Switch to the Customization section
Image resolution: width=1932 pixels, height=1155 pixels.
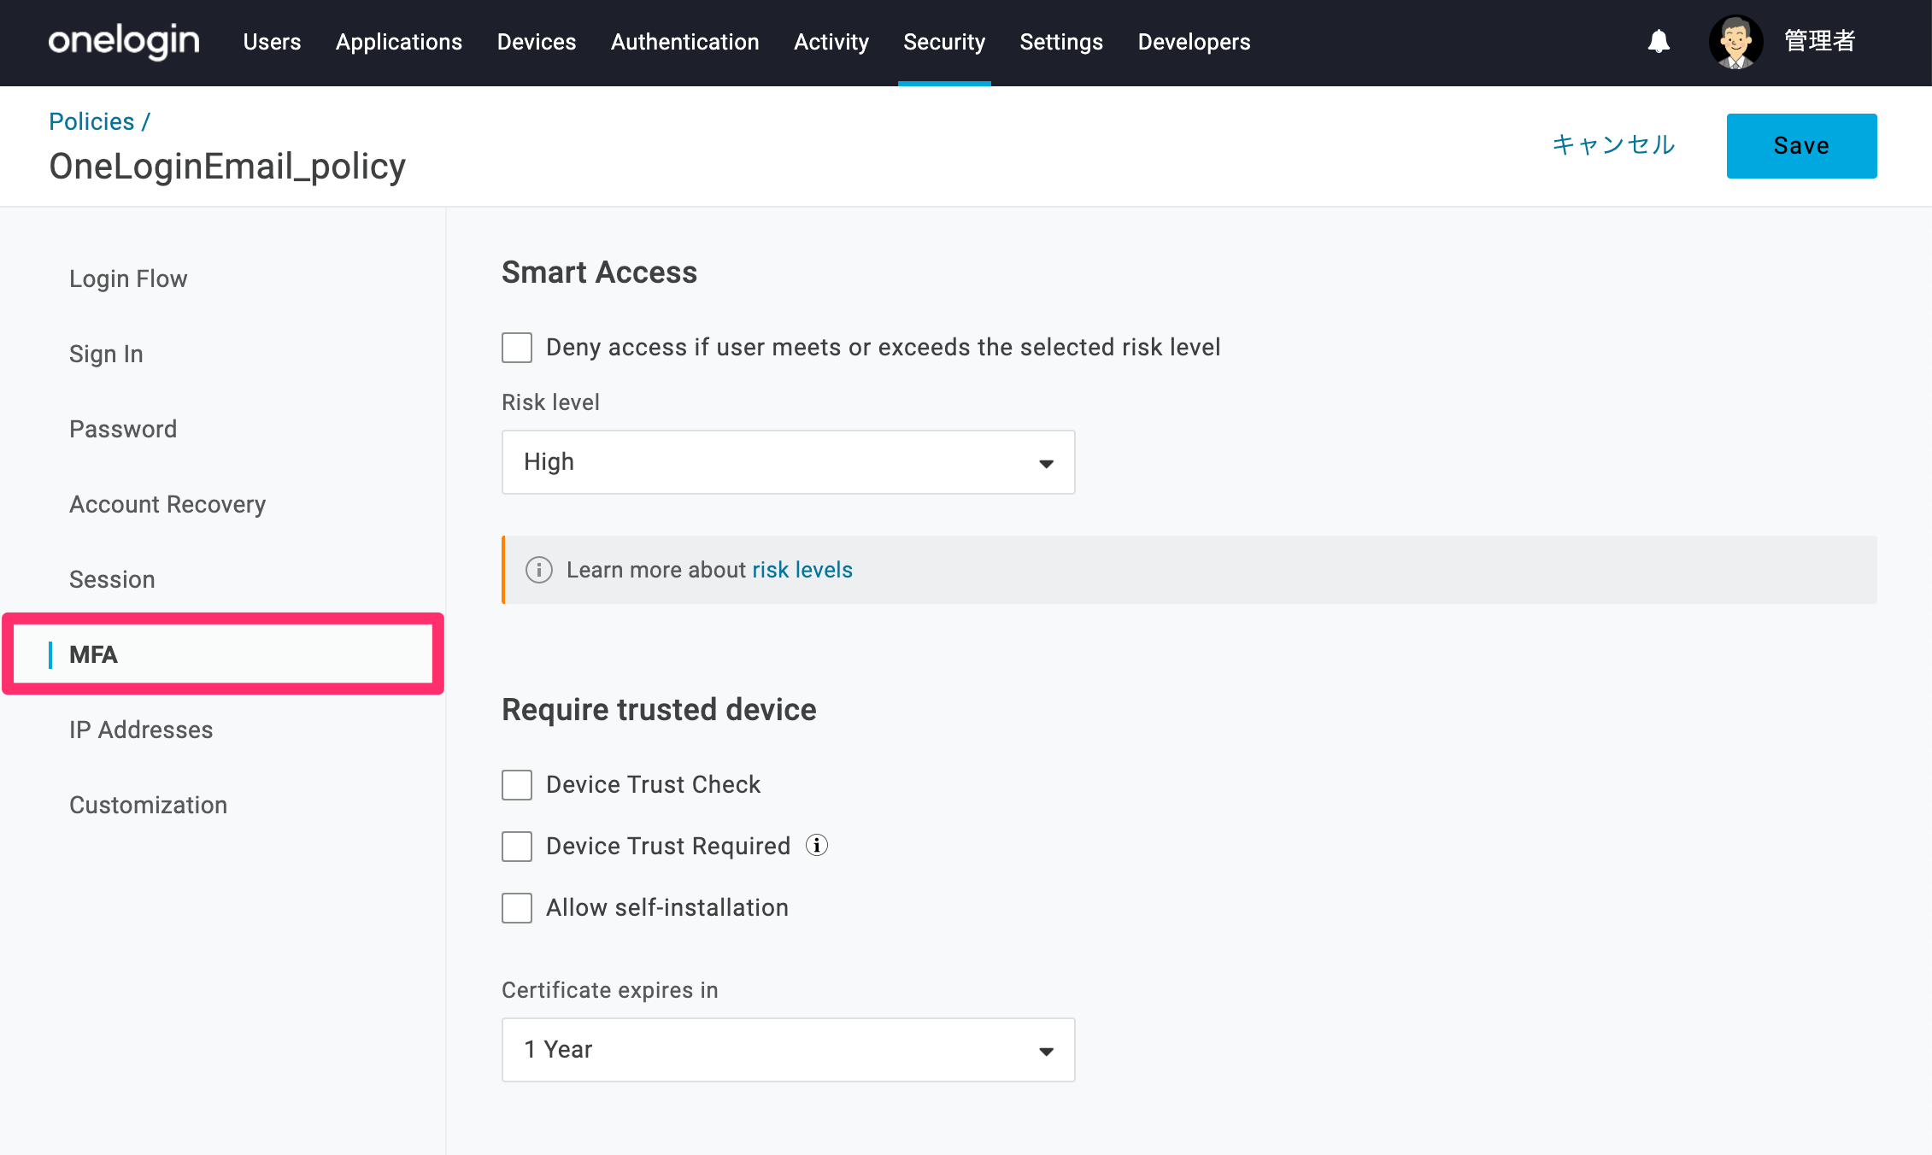(148, 805)
